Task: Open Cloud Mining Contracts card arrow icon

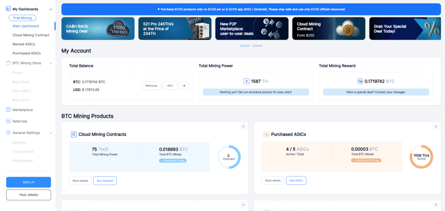Action: pos(243,127)
